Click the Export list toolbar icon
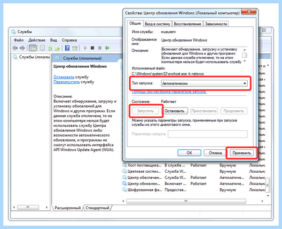 point(57,48)
